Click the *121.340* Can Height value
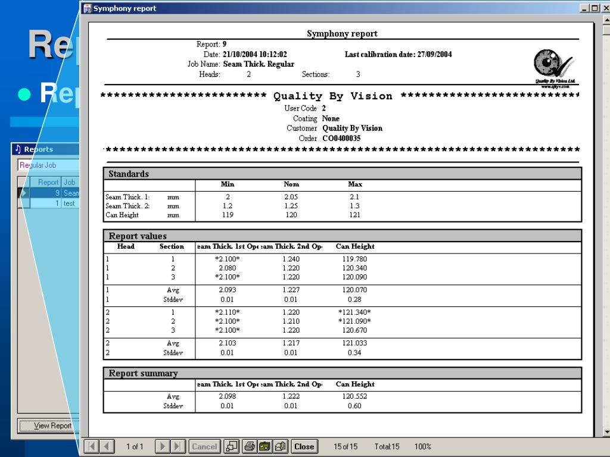Image resolution: width=610 pixels, height=457 pixels. [354, 312]
